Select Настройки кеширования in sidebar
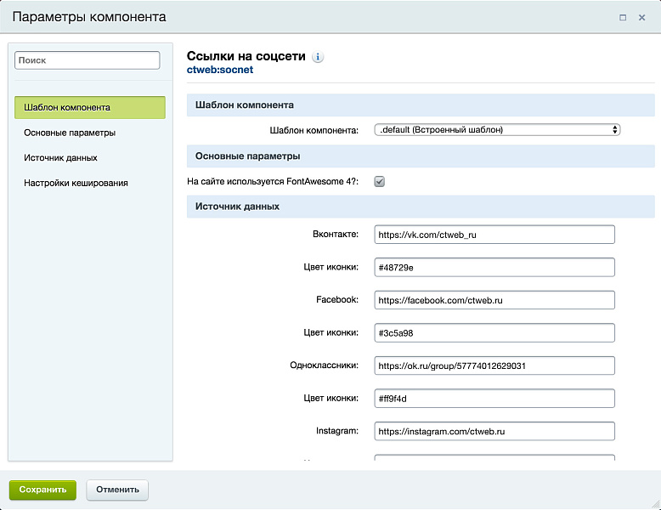 pos(76,182)
